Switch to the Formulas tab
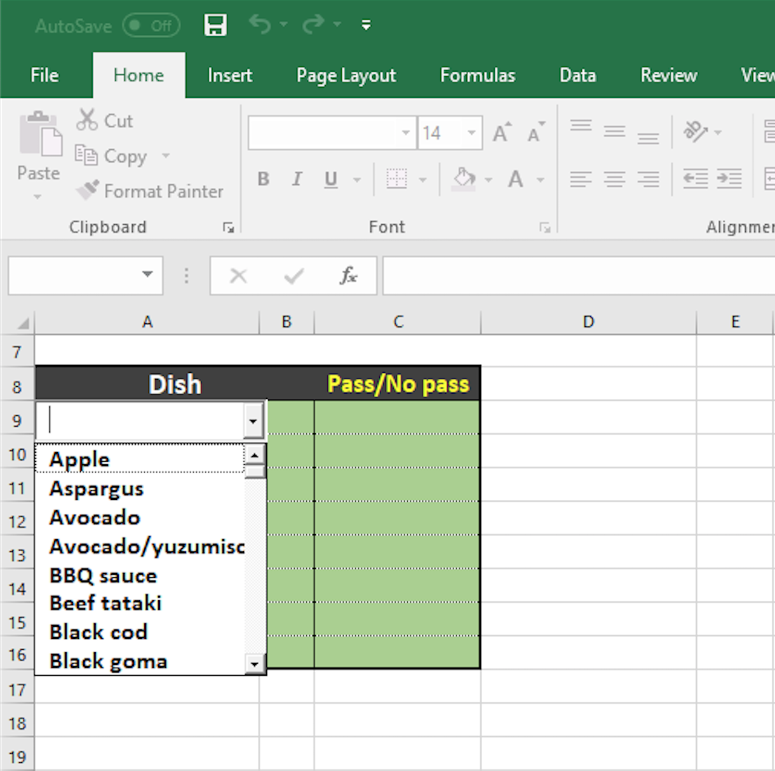 pyautogui.click(x=477, y=75)
